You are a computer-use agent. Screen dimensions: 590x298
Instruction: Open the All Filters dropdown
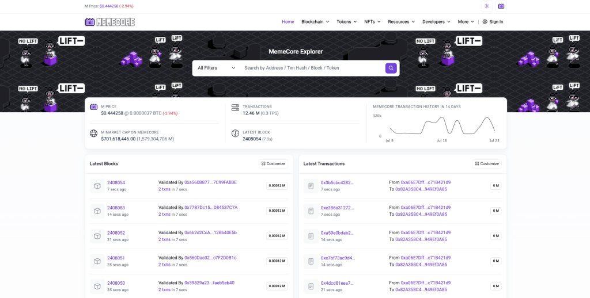216,68
